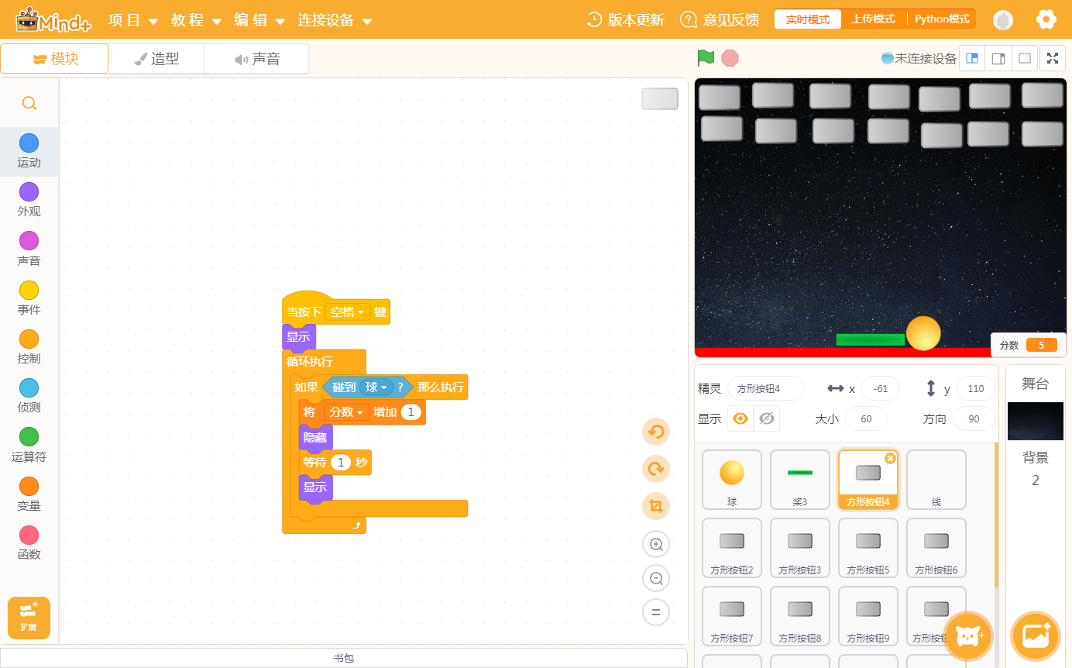Screen dimensions: 1072x668
Task: Open the 球 dropdown in touching block
Action: pyautogui.click(x=376, y=387)
